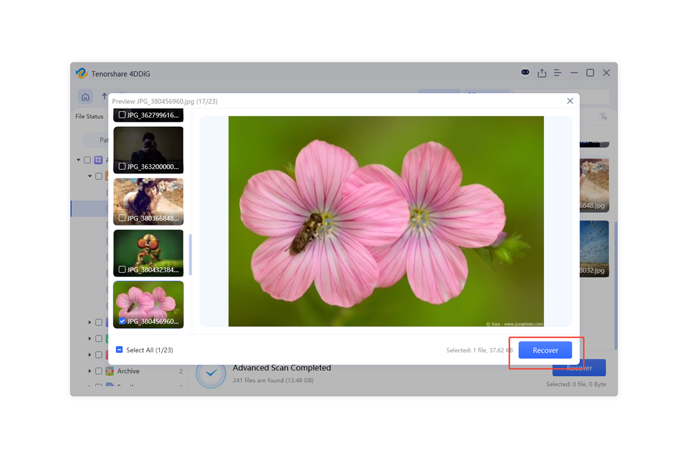
Task: Click the Tenorshare 4DDiG logo icon
Action: [81, 73]
